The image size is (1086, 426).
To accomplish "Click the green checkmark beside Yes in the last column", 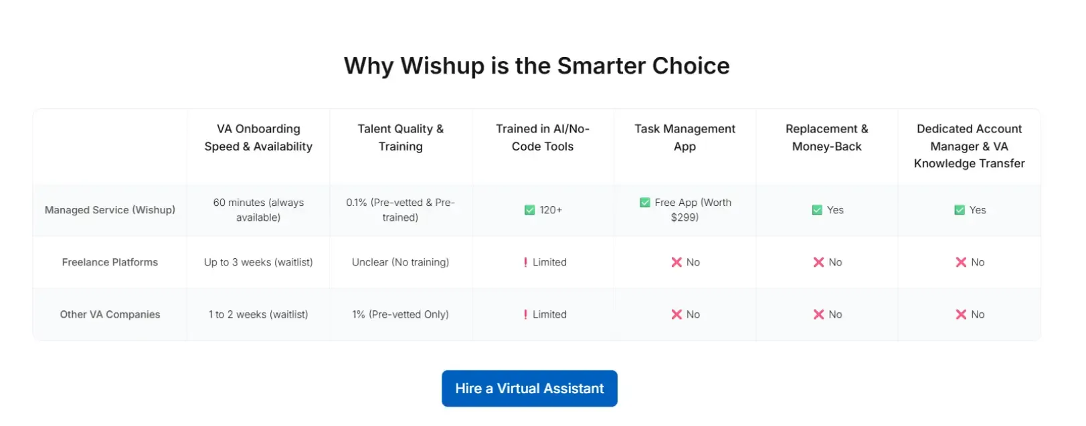I will (x=959, y=209).
